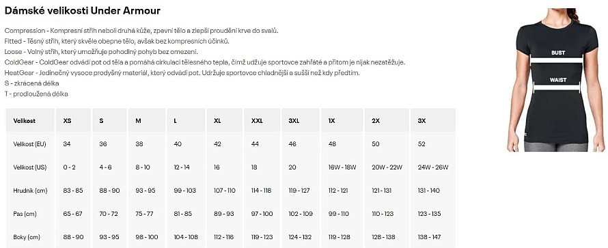608x248 pixels.
Task: Click the woman's black t-shirt photo
Action: 555,80
